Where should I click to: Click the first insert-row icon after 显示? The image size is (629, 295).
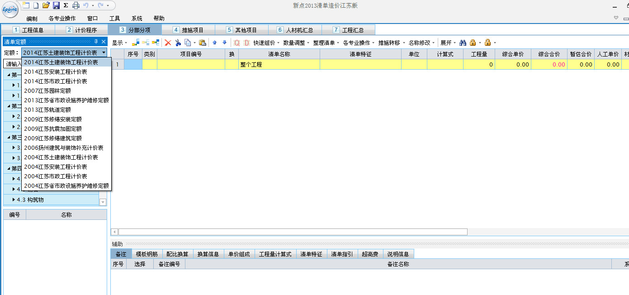(x=136, y=43)
